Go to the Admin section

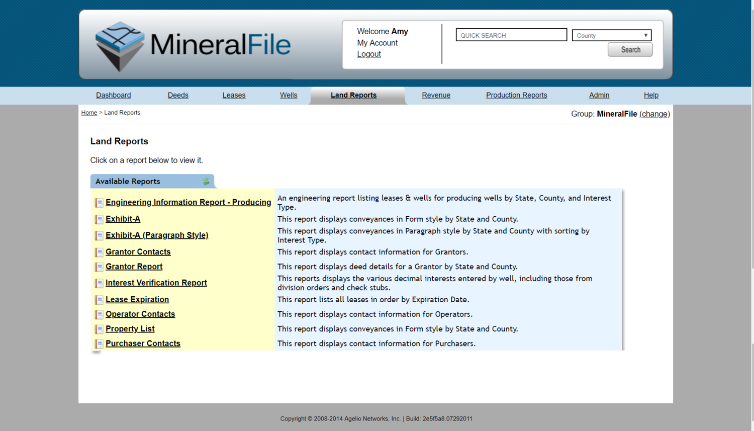point(599,95)
